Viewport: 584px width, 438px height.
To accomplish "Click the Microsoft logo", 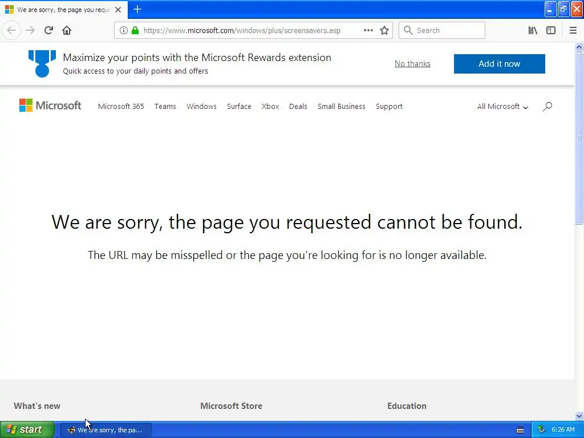I will coord(50,106).
